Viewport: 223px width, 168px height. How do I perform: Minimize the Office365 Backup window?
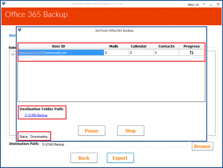pos(211,5)
